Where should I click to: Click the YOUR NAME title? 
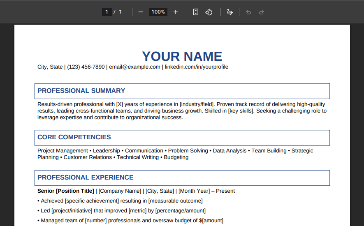(182, 56)
